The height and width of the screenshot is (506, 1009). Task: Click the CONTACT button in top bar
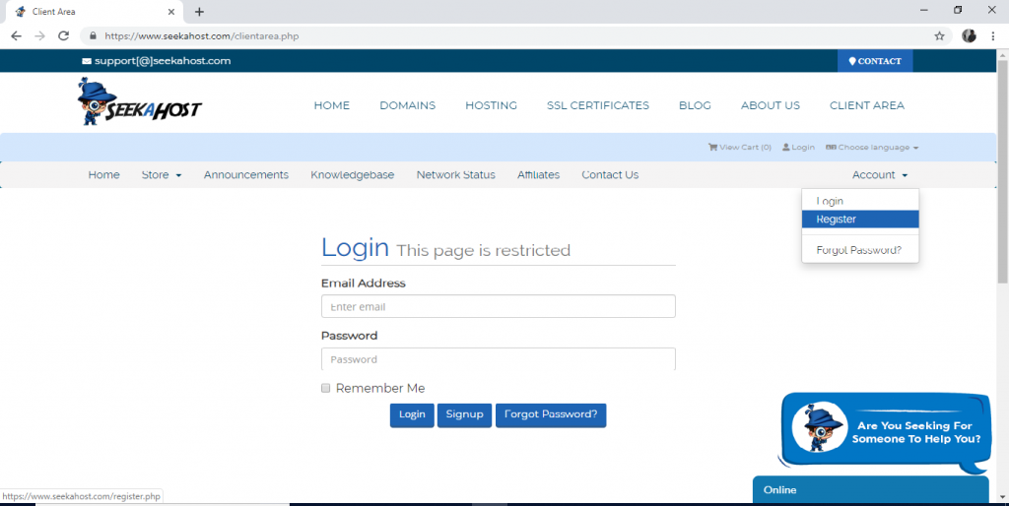(x=875, y=61)
